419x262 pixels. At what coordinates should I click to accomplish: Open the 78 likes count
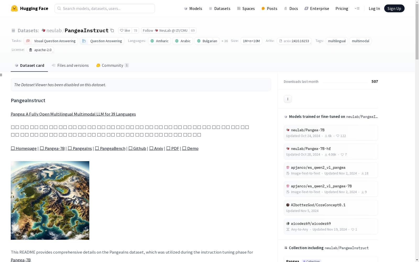[135, 30]
